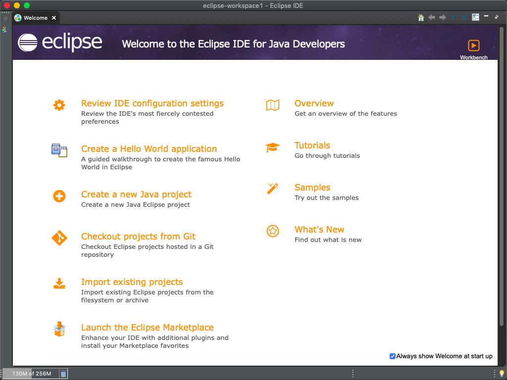Click the Git diamond icon
This screenshot has width=507, height=380.
59,238
